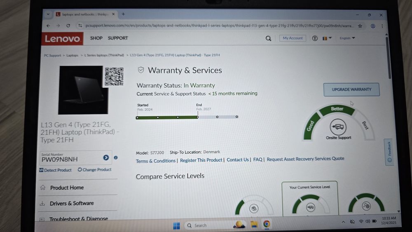Click the last dot on warranty timeline

point(237,117)
